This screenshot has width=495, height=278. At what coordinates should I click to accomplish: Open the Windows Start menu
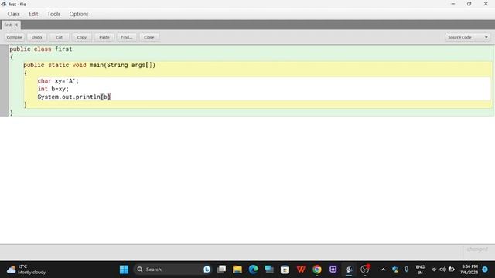coord(124,270)
